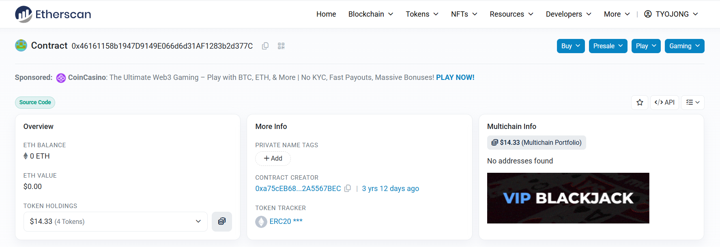720x247 pixels.
Task: Open the $14.33 Multichain Portfolio
Action: tap(537, 143)
